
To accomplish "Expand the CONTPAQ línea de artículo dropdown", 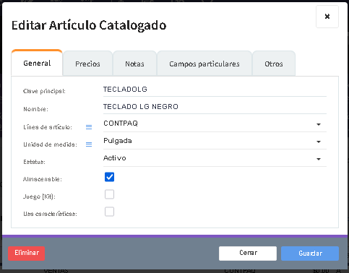I will tap(215, 123).
